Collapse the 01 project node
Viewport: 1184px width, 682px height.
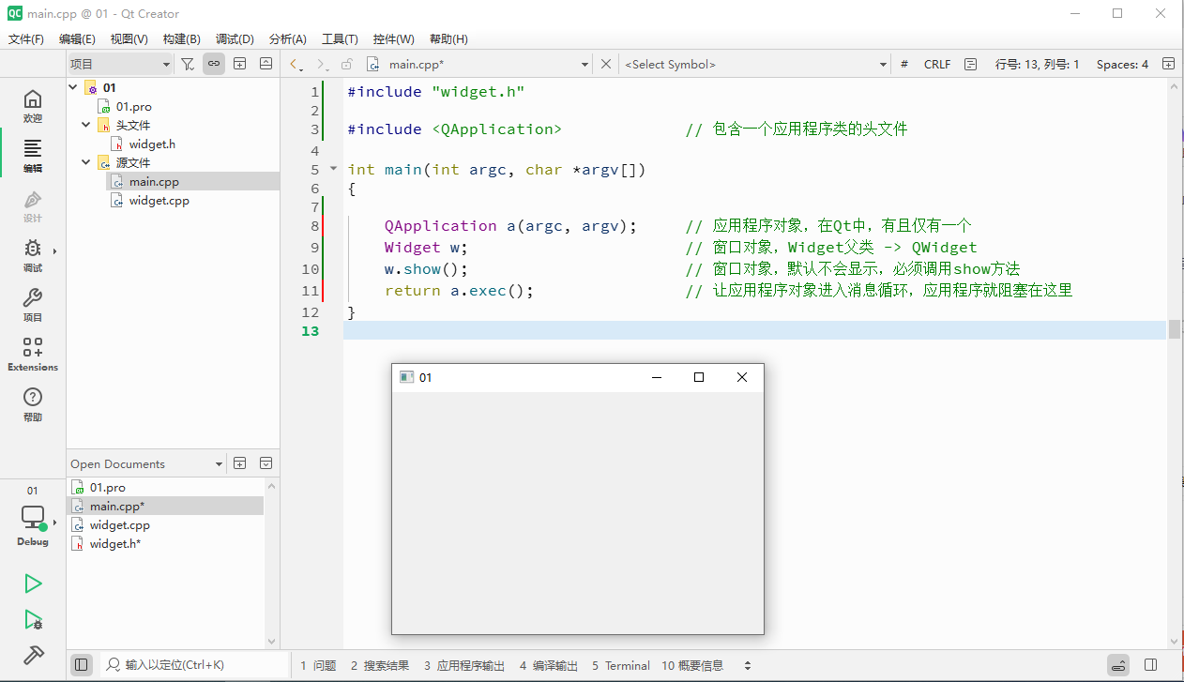pyautogui.click(x=74, y=87)
